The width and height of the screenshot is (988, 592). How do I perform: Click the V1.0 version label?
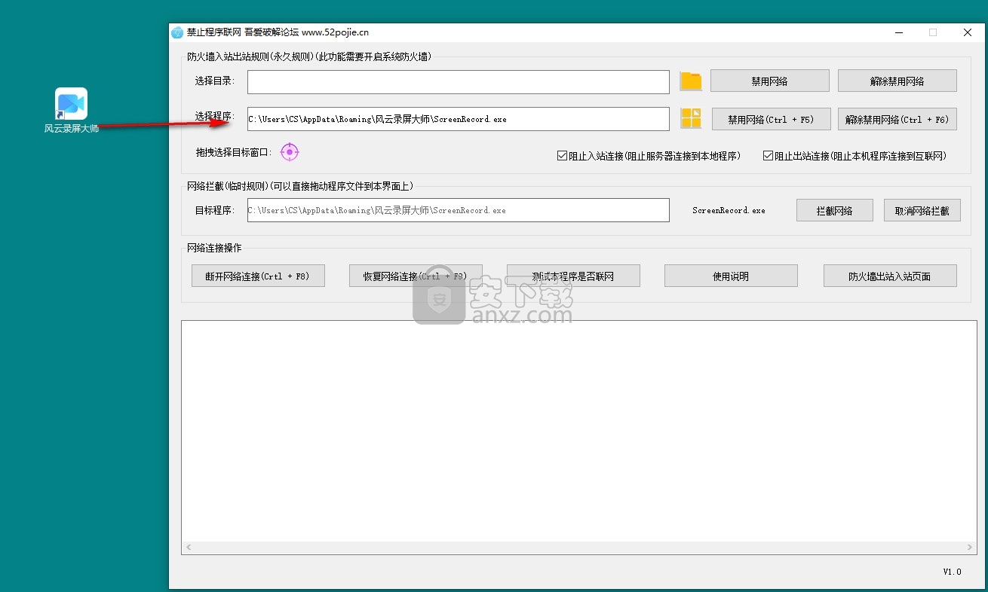click(953, 572)
